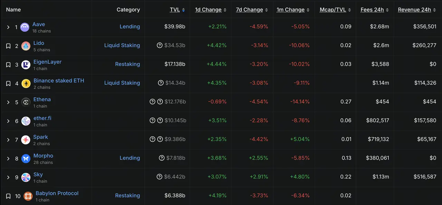Click the Morpho butterfly logo icon
Screen dimensions: 442x205
26,159
